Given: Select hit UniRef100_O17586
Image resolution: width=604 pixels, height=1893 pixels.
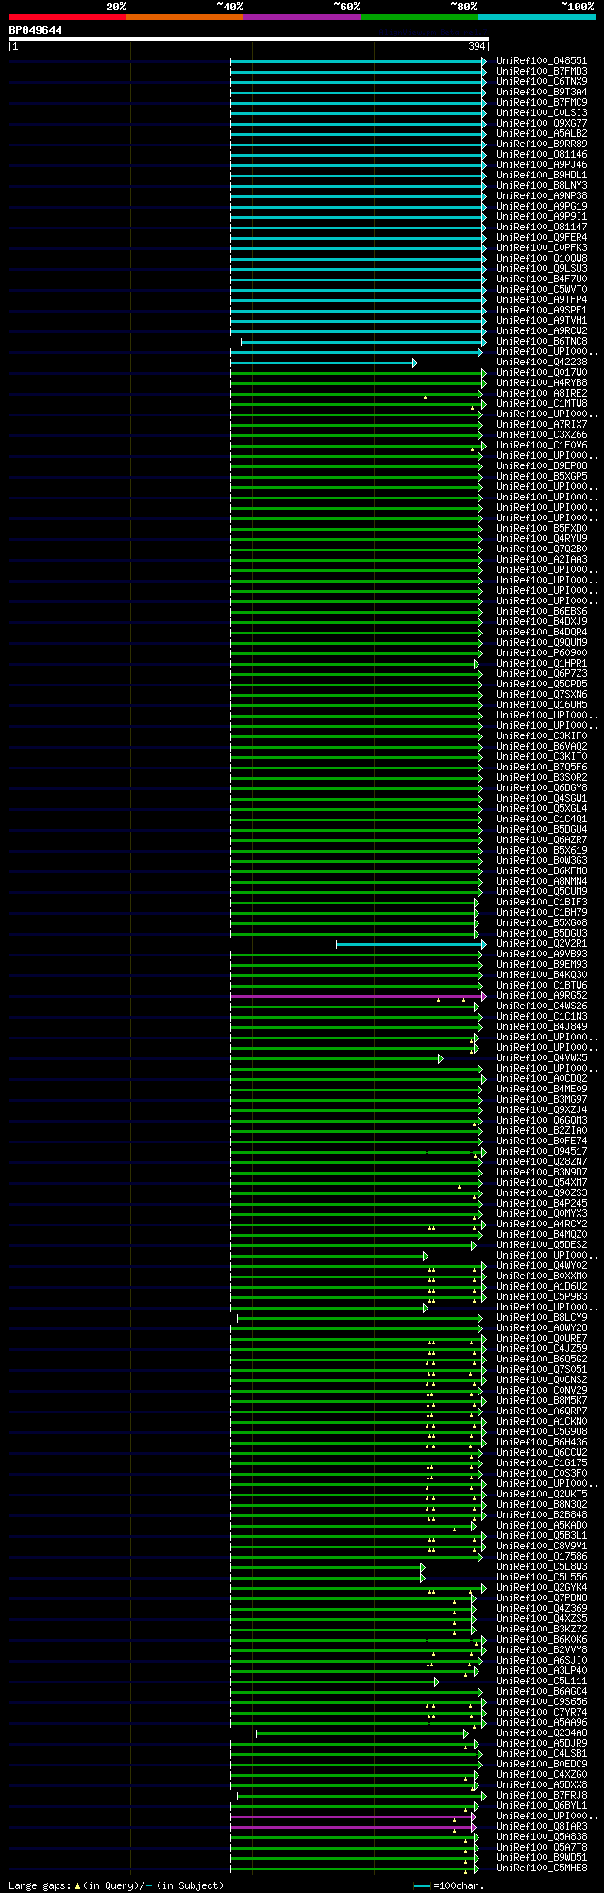Looking at the screenshot, I should [x=542, y=1556].
